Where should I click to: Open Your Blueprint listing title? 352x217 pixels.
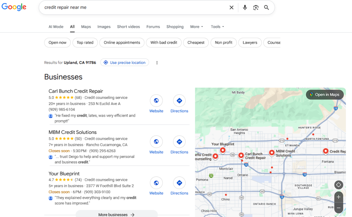(64, 173)
